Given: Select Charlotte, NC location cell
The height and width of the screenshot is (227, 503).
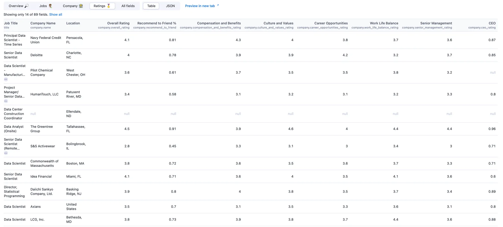Looking at the screenshot, I should pyautogui.click(x=74, y=55).
